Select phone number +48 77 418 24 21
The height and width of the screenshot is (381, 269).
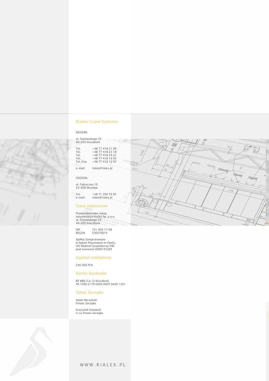pyautogui.click(x=104, y=155)
